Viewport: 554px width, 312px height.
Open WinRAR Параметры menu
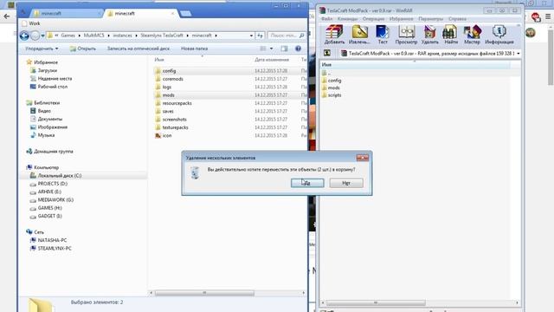(x=431, y=19)
